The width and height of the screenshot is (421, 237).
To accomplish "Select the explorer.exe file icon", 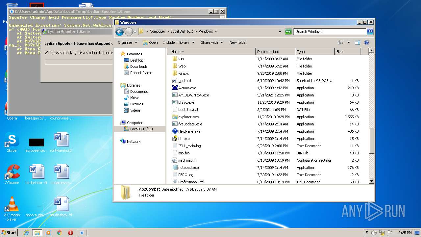I will point(175,117).
